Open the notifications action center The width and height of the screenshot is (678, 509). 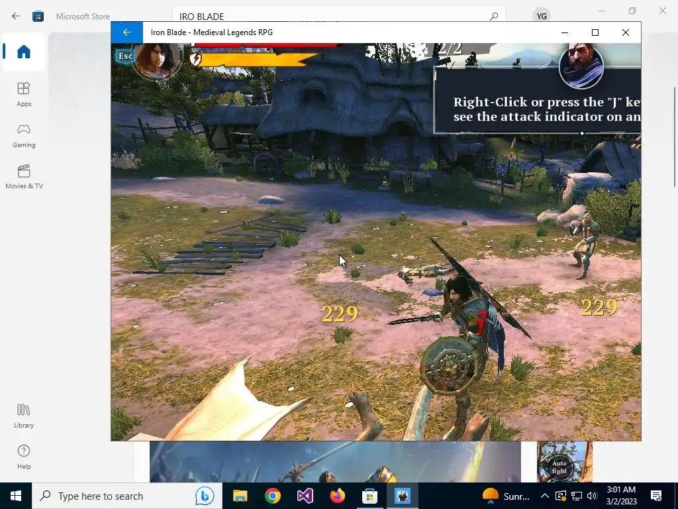point(656,496)
